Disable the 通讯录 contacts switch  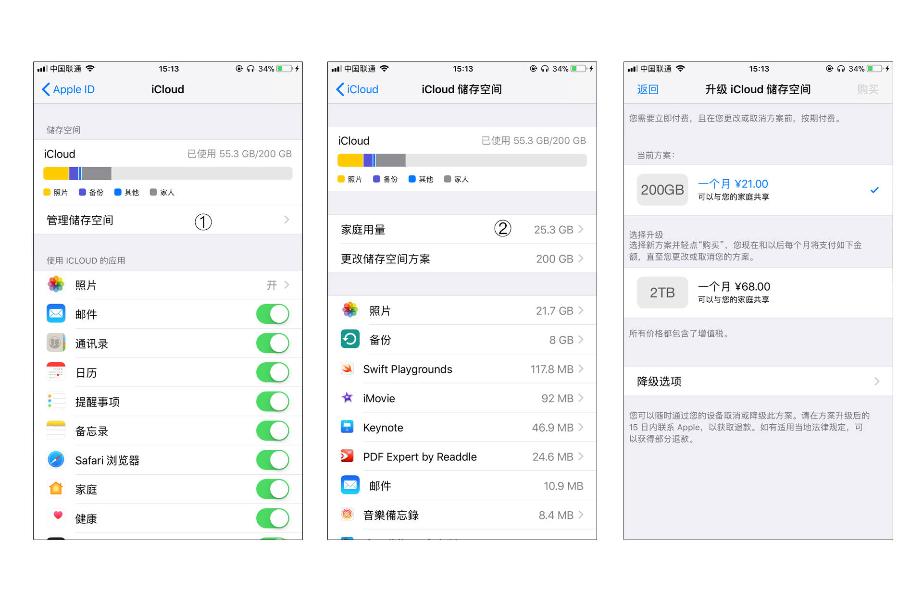tap(273, 343)
